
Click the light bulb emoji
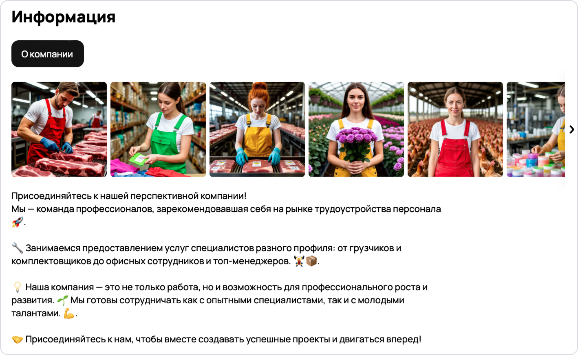point(17,287)
